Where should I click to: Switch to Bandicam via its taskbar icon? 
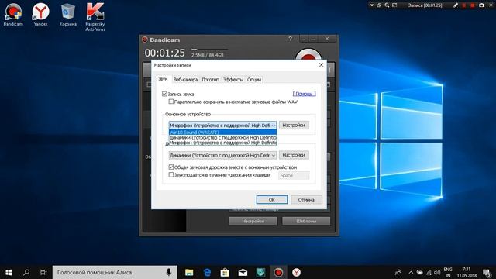coord(278,272)
